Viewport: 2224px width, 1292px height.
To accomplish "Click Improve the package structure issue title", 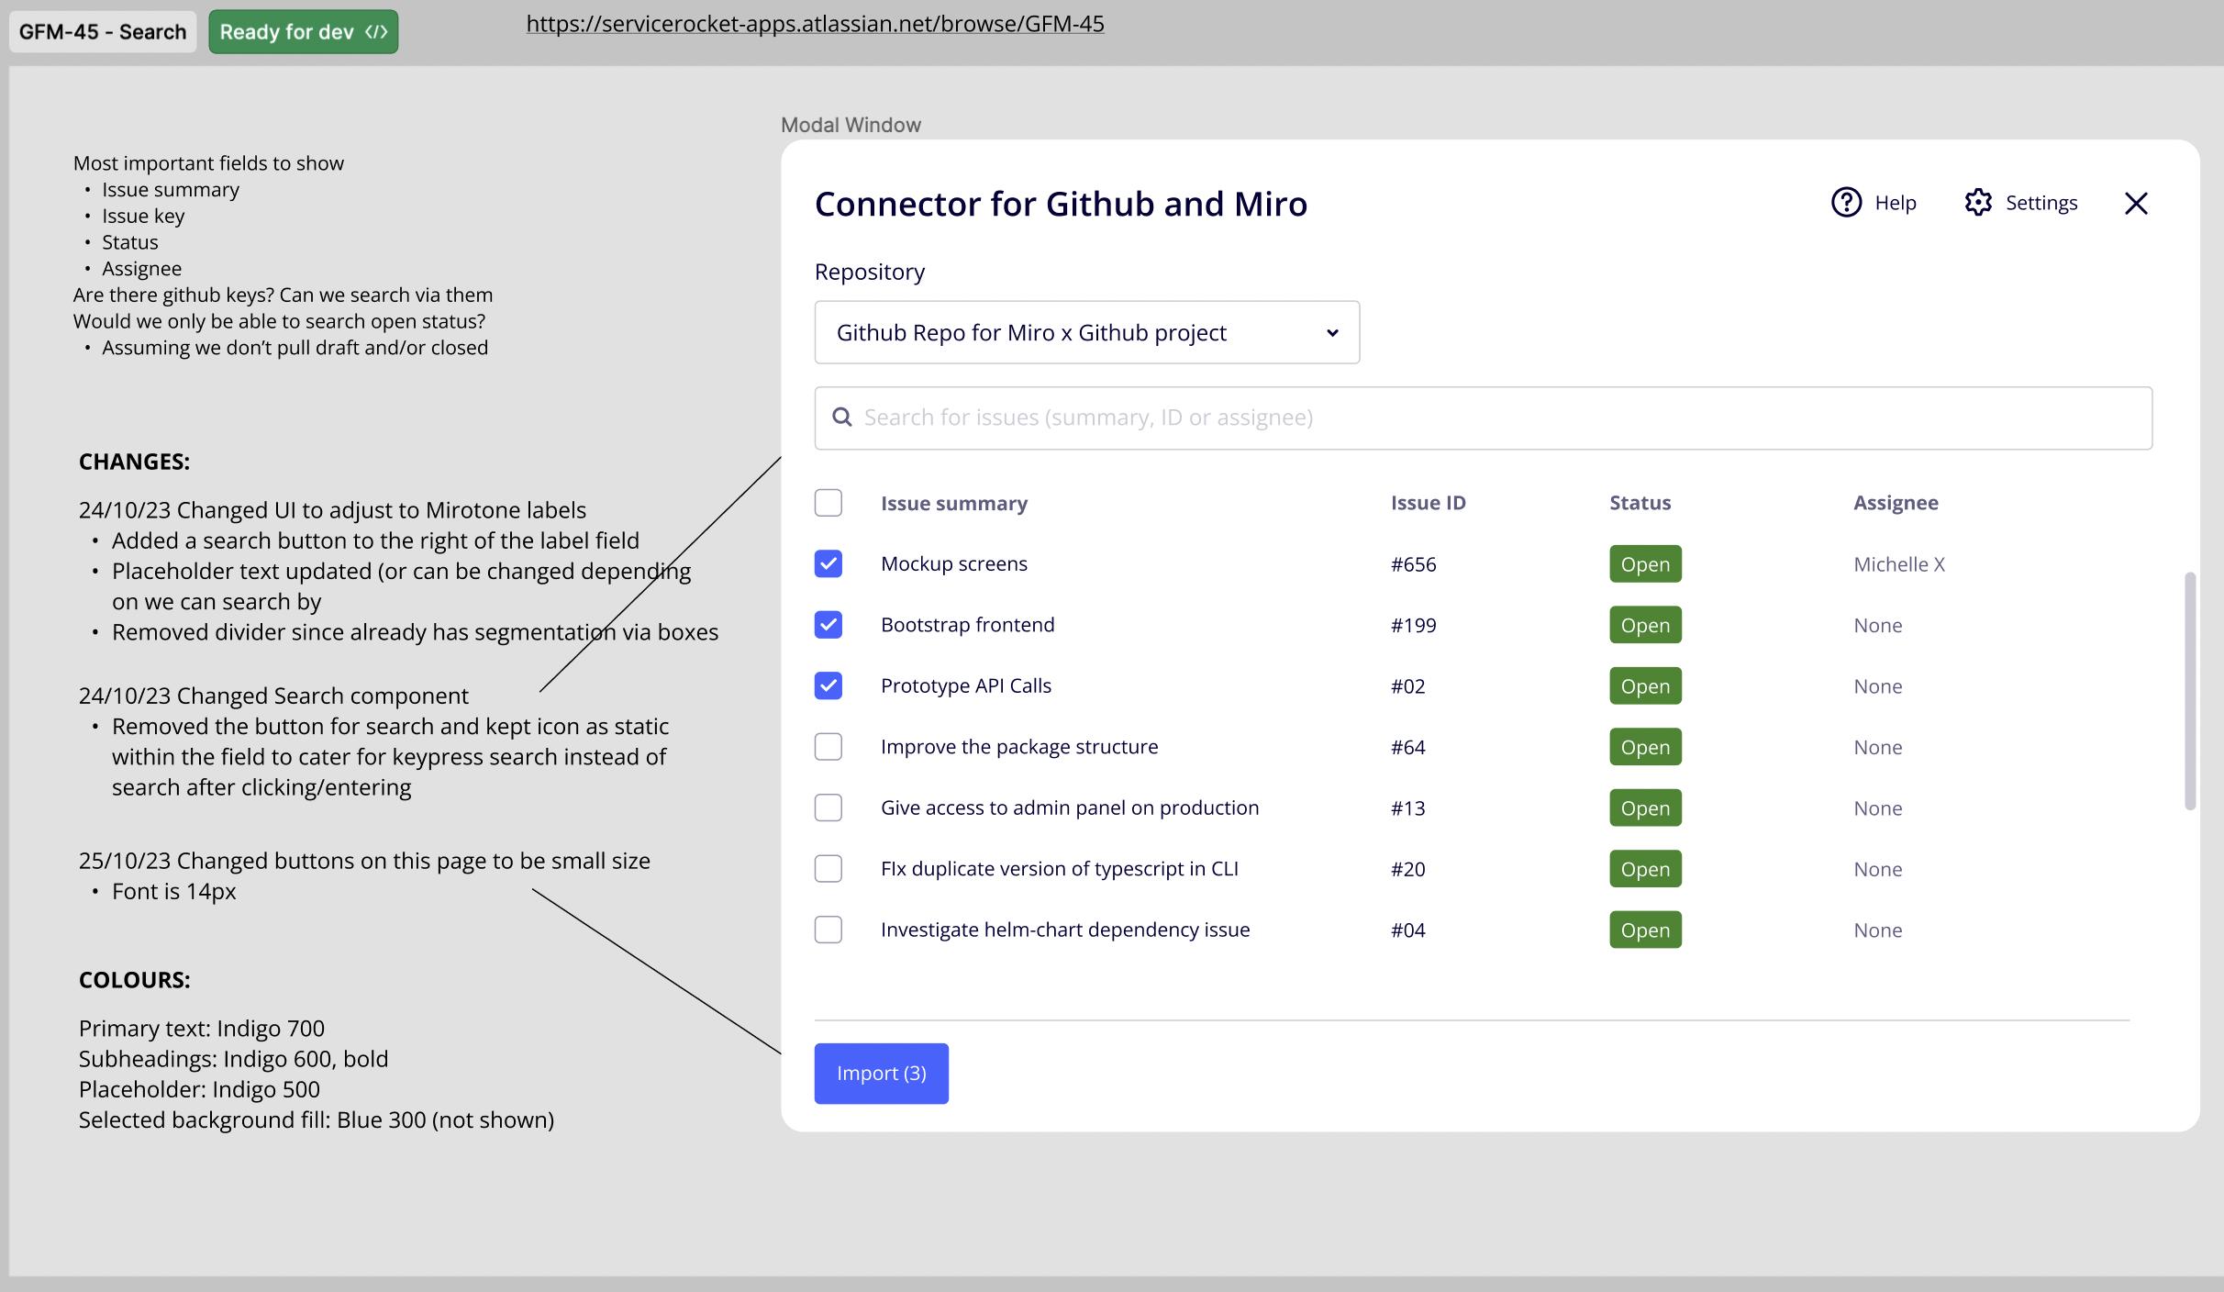I will click(x=1019, y=747).
